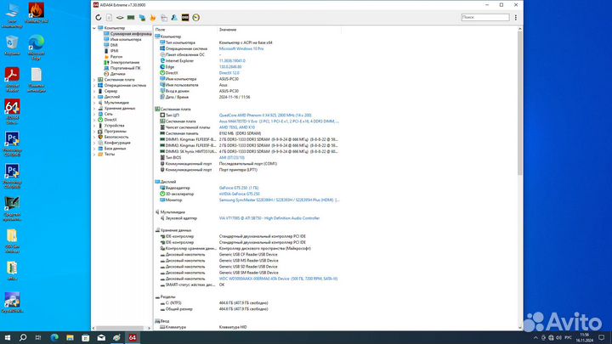Expand the Системная плата tree node
Viewport: 612px width, 344px height.
point(94,80)
